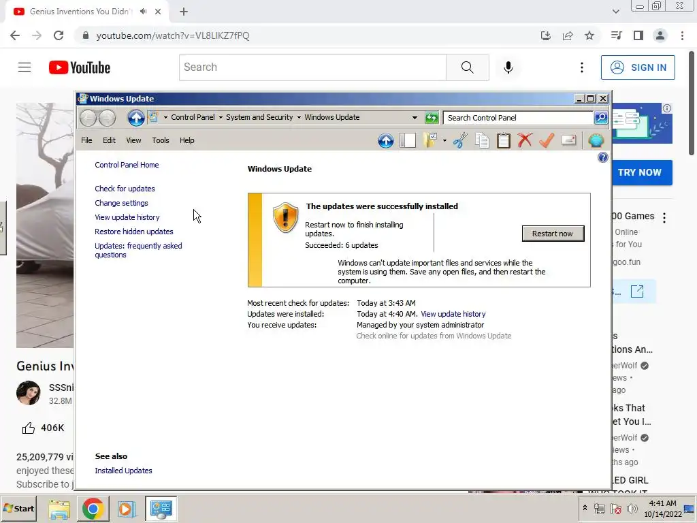Expand the arrow after System and Security breadcrumb

[x=299, y=117]
